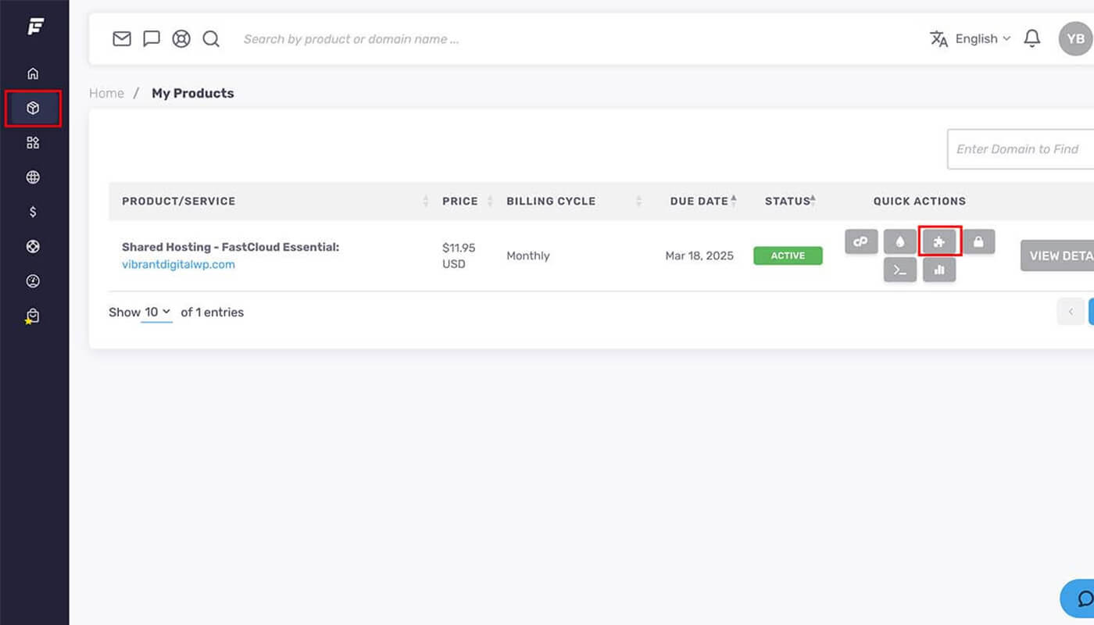The image size is (1094, 625).
Task: Click the Home breadcrumb link
Action: [x=106, y=93]
